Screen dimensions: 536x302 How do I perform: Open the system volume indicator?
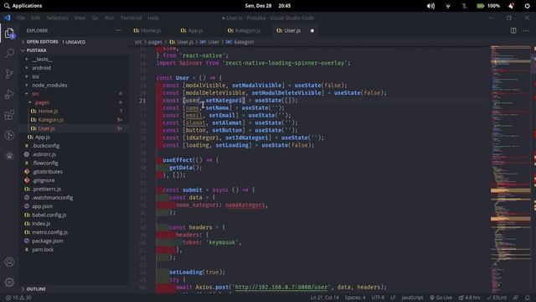pyautogui.click(x=430, y=6)
